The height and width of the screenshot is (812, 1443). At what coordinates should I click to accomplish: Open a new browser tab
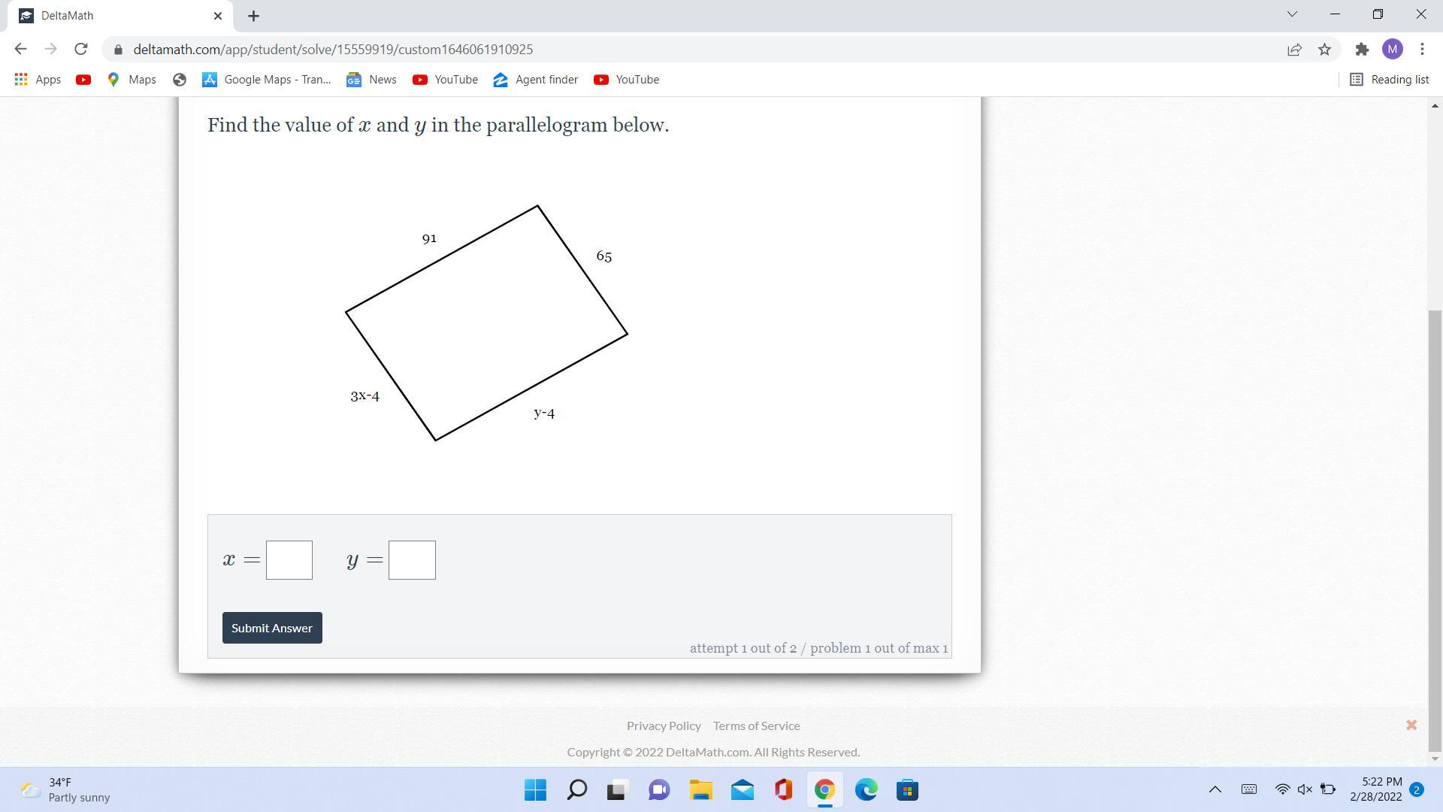253,16
